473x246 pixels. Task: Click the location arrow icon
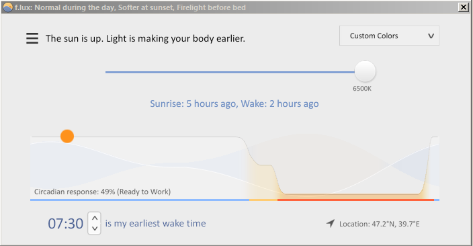(331, 223)
